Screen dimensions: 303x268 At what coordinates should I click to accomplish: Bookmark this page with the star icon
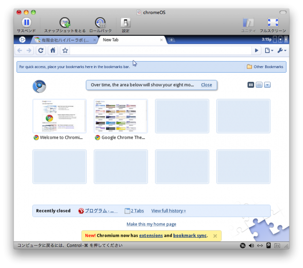(x=65, y=50)
